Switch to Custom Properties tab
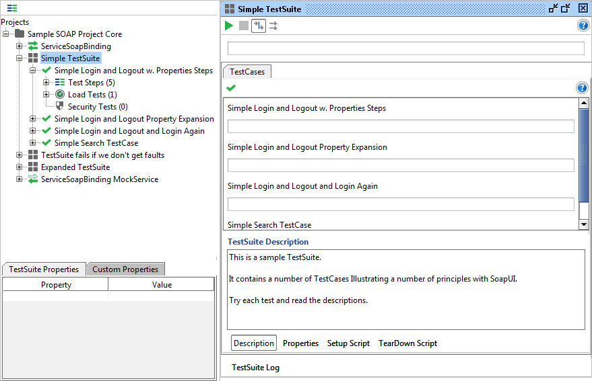Viewport: 592px width, 381px height. point(125,269)
